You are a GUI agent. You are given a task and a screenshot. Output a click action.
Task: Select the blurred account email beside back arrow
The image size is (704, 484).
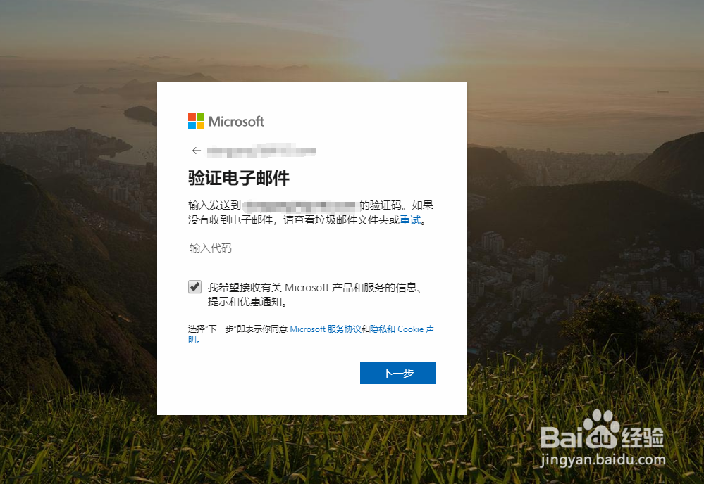point(261,151)
